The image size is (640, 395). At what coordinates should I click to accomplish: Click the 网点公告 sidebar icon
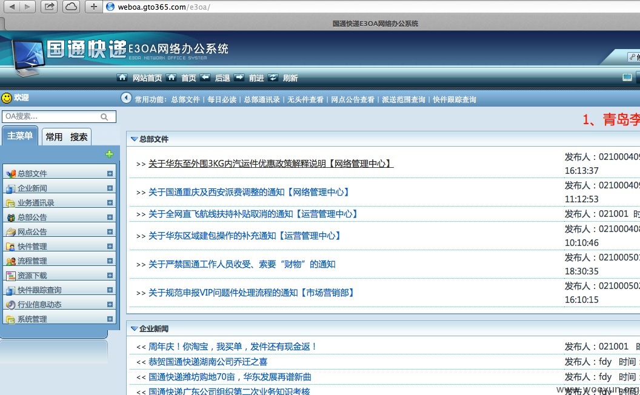11,232
